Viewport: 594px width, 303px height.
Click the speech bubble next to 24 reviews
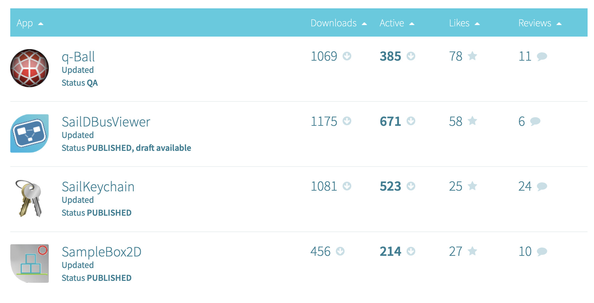tap(542, 186)
